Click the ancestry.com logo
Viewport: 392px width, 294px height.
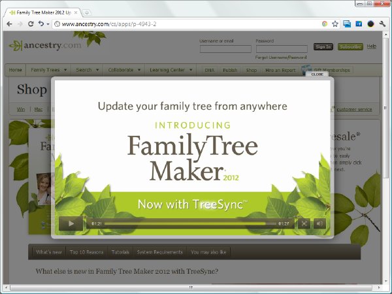45,45
